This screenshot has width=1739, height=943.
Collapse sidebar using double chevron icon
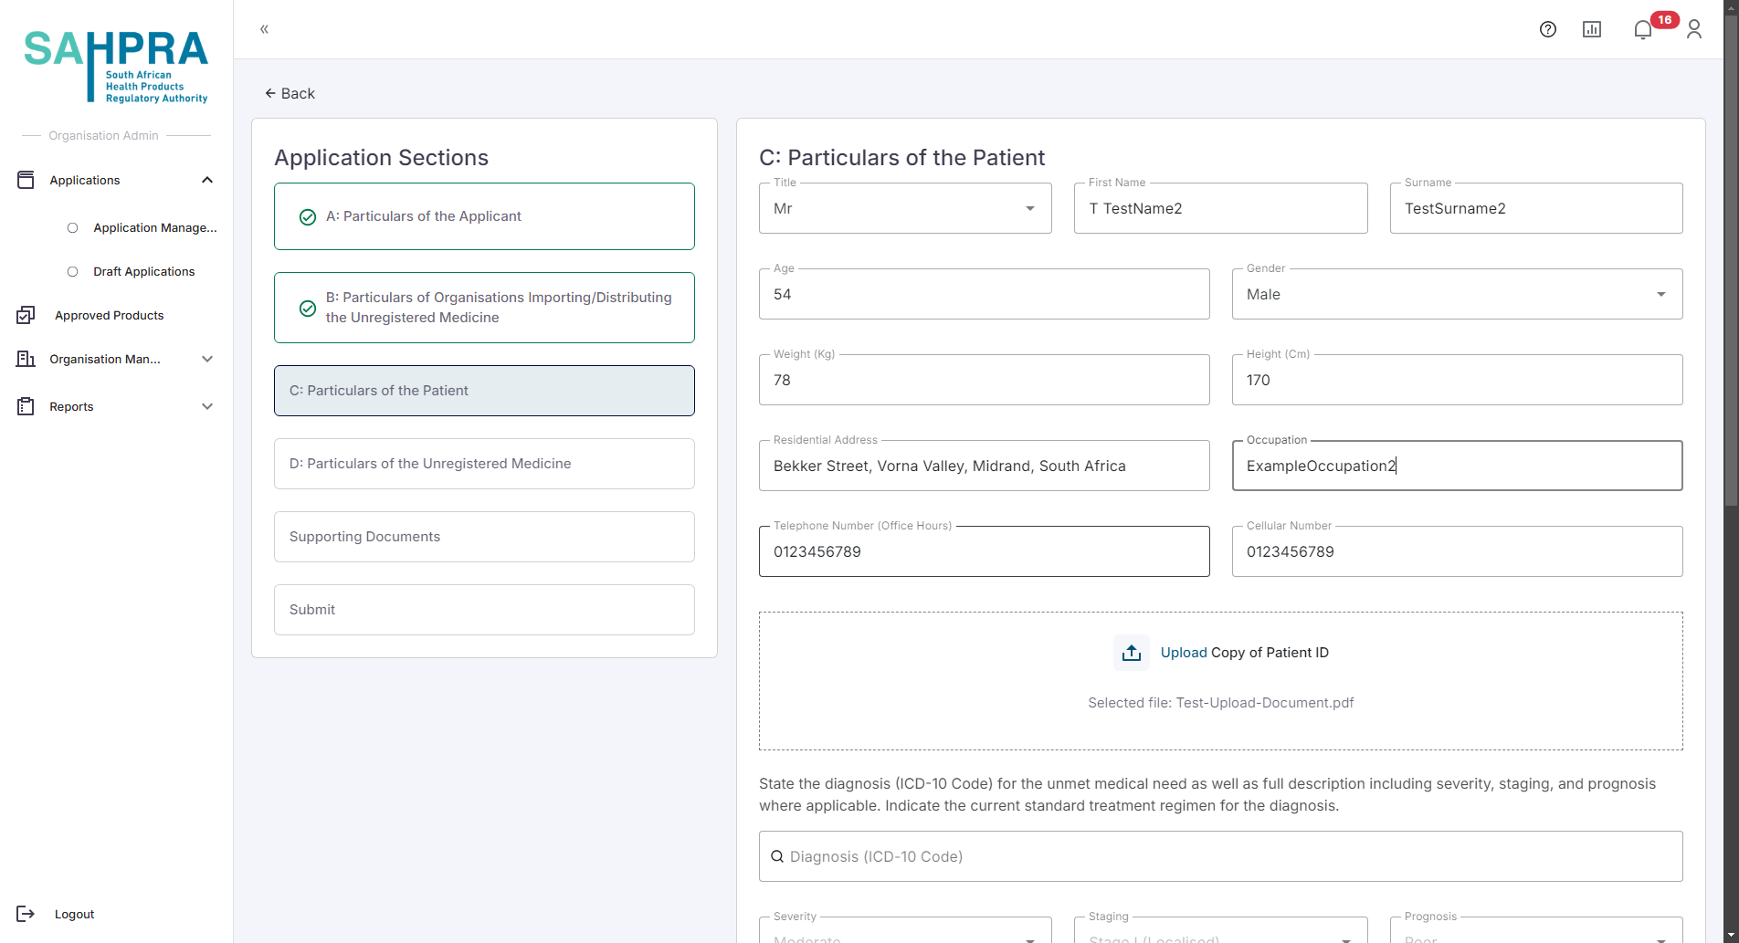[x=264, y=29]
